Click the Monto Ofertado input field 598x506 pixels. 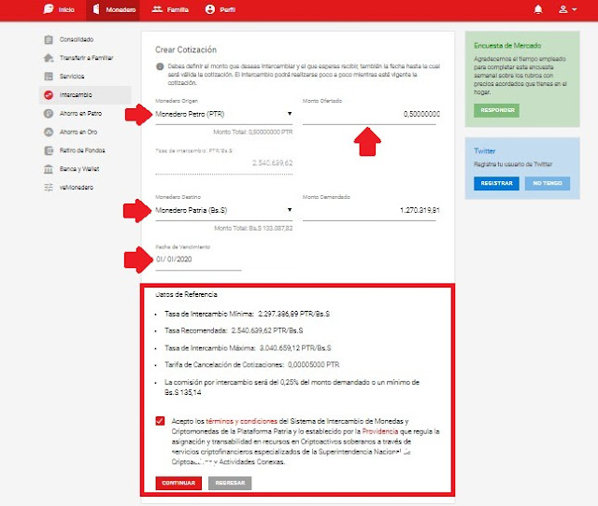click(371, 114)
